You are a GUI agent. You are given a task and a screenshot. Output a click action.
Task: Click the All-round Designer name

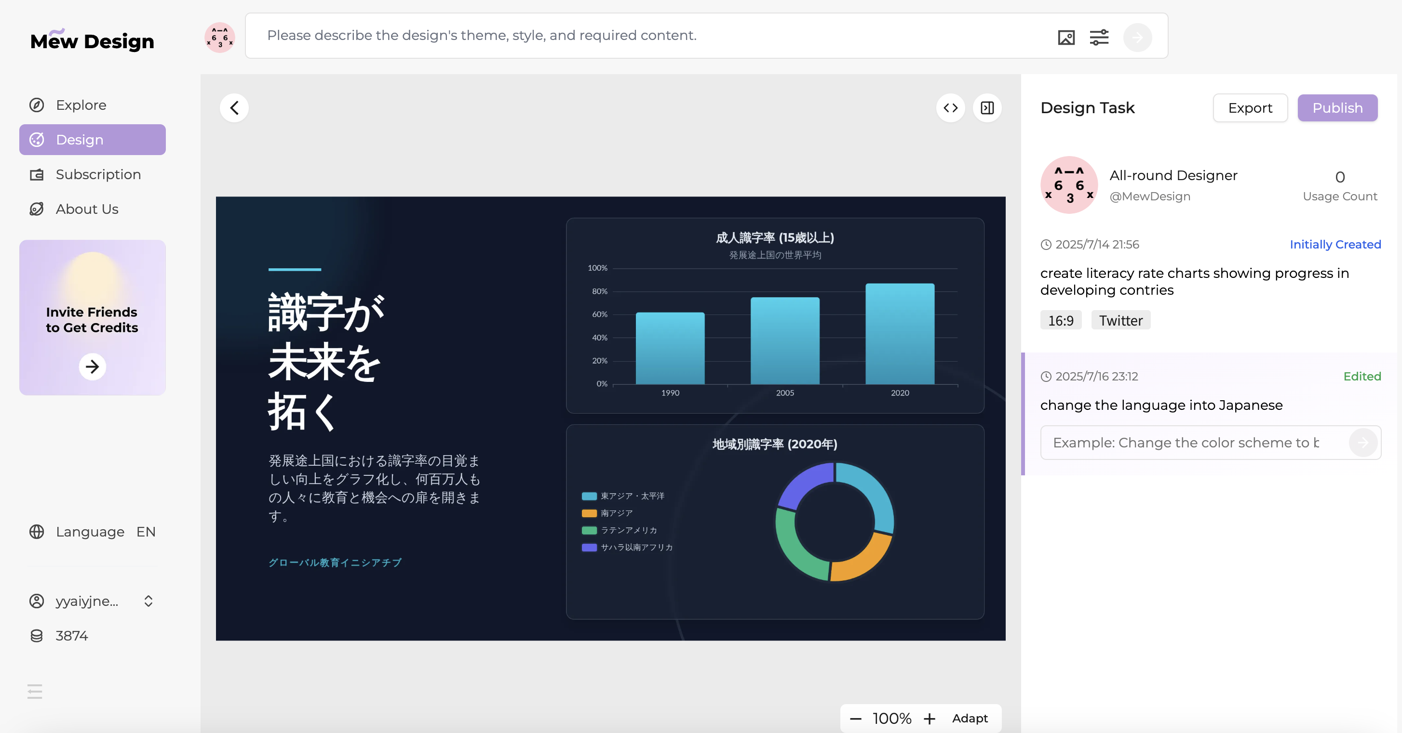(x=1173, y=175)
